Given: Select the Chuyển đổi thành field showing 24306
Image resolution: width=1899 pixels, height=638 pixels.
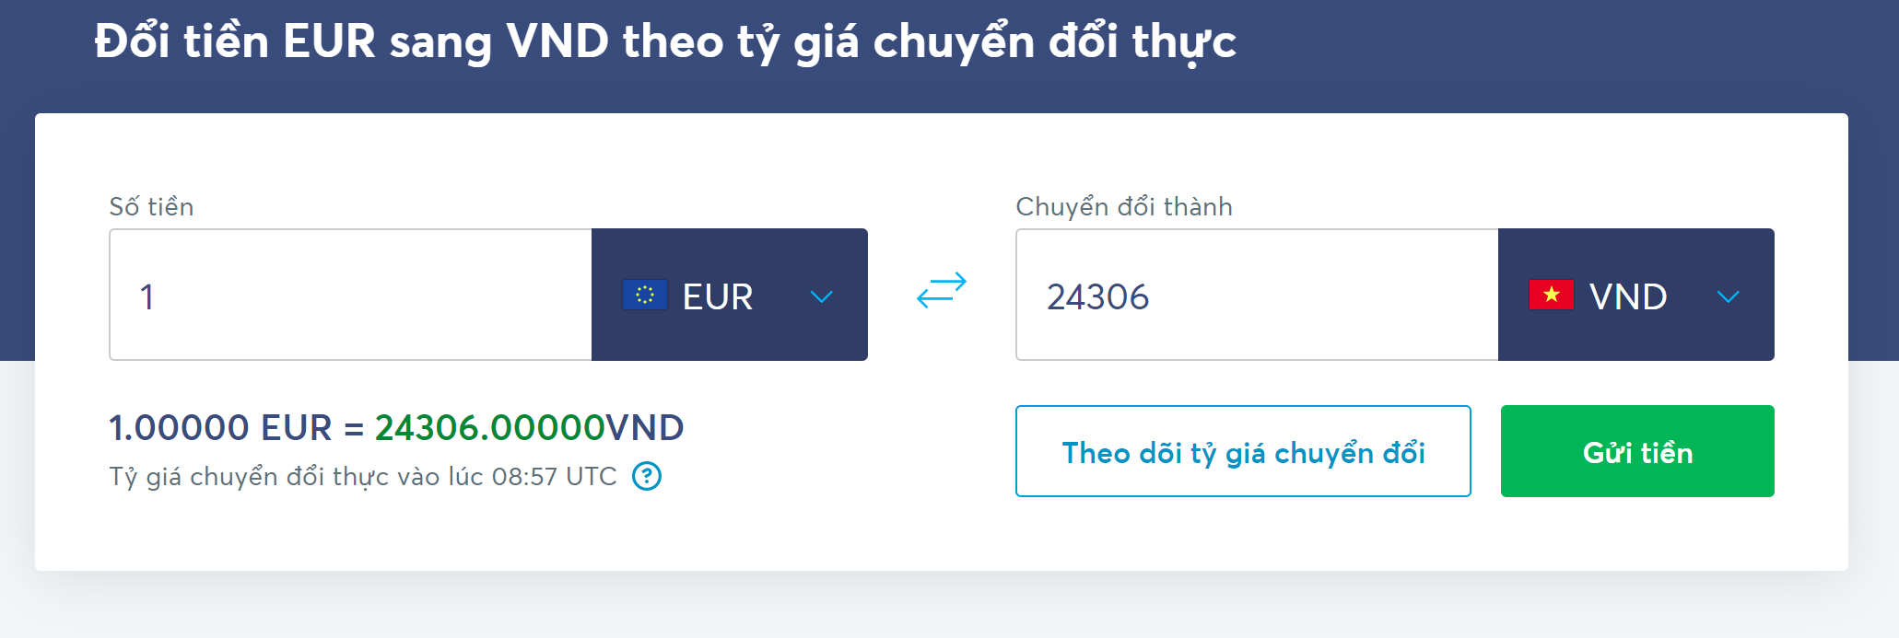Looking at the screenshot, I should coord(1258,296).
